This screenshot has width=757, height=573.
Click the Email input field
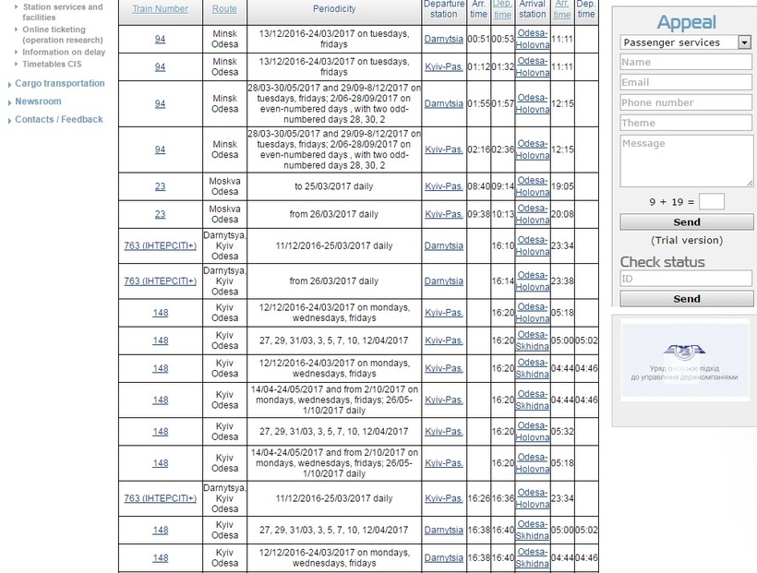point(686,82)
